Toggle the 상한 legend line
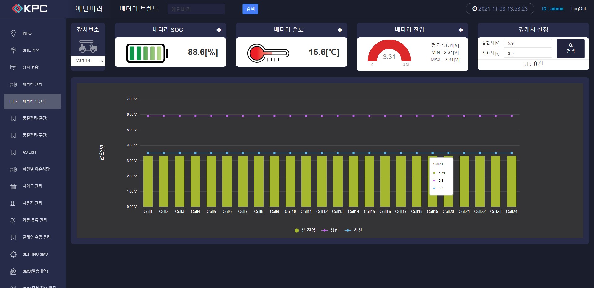Image resolution: width=594 pixels, height=288 pixels. [x=330, y=230]
